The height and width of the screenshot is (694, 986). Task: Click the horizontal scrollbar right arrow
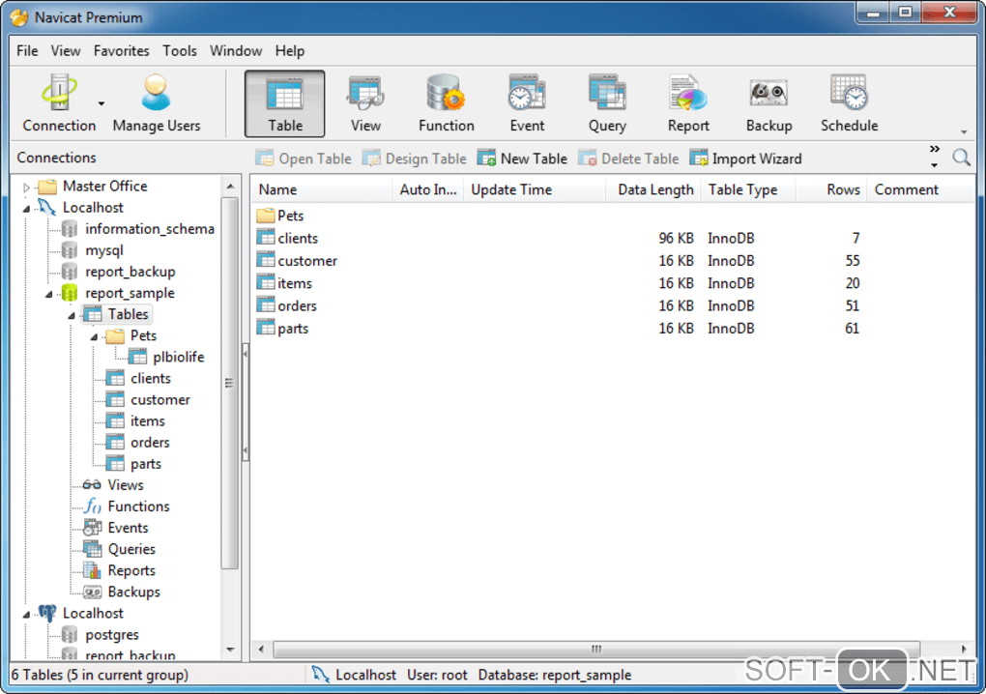click(964, 649)
